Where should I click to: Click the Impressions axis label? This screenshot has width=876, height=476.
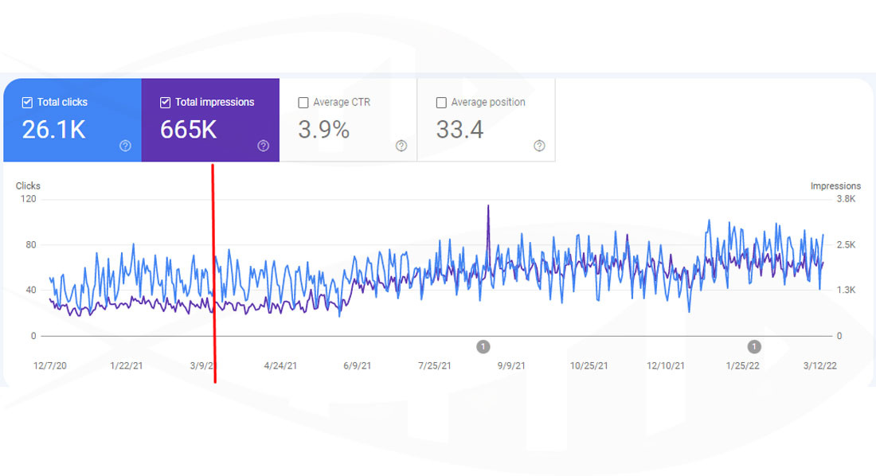[x=835, y=185]
